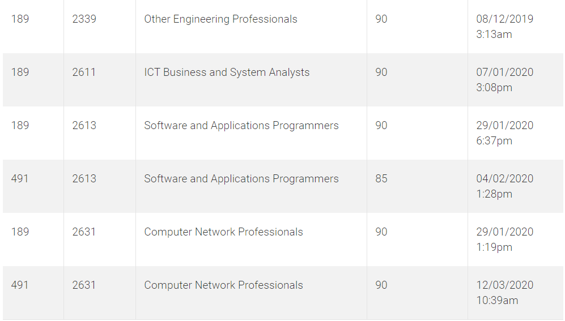Click points value 90 in ICT Business row
The height and width of the screenshot is (321, 565).
(x=381, y=72)
